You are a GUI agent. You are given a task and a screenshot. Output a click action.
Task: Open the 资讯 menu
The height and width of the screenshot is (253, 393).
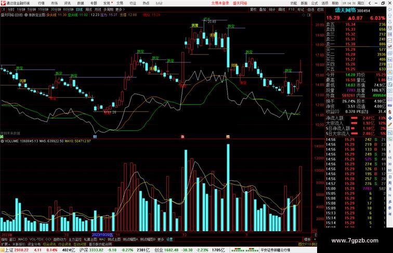[67, 3]
